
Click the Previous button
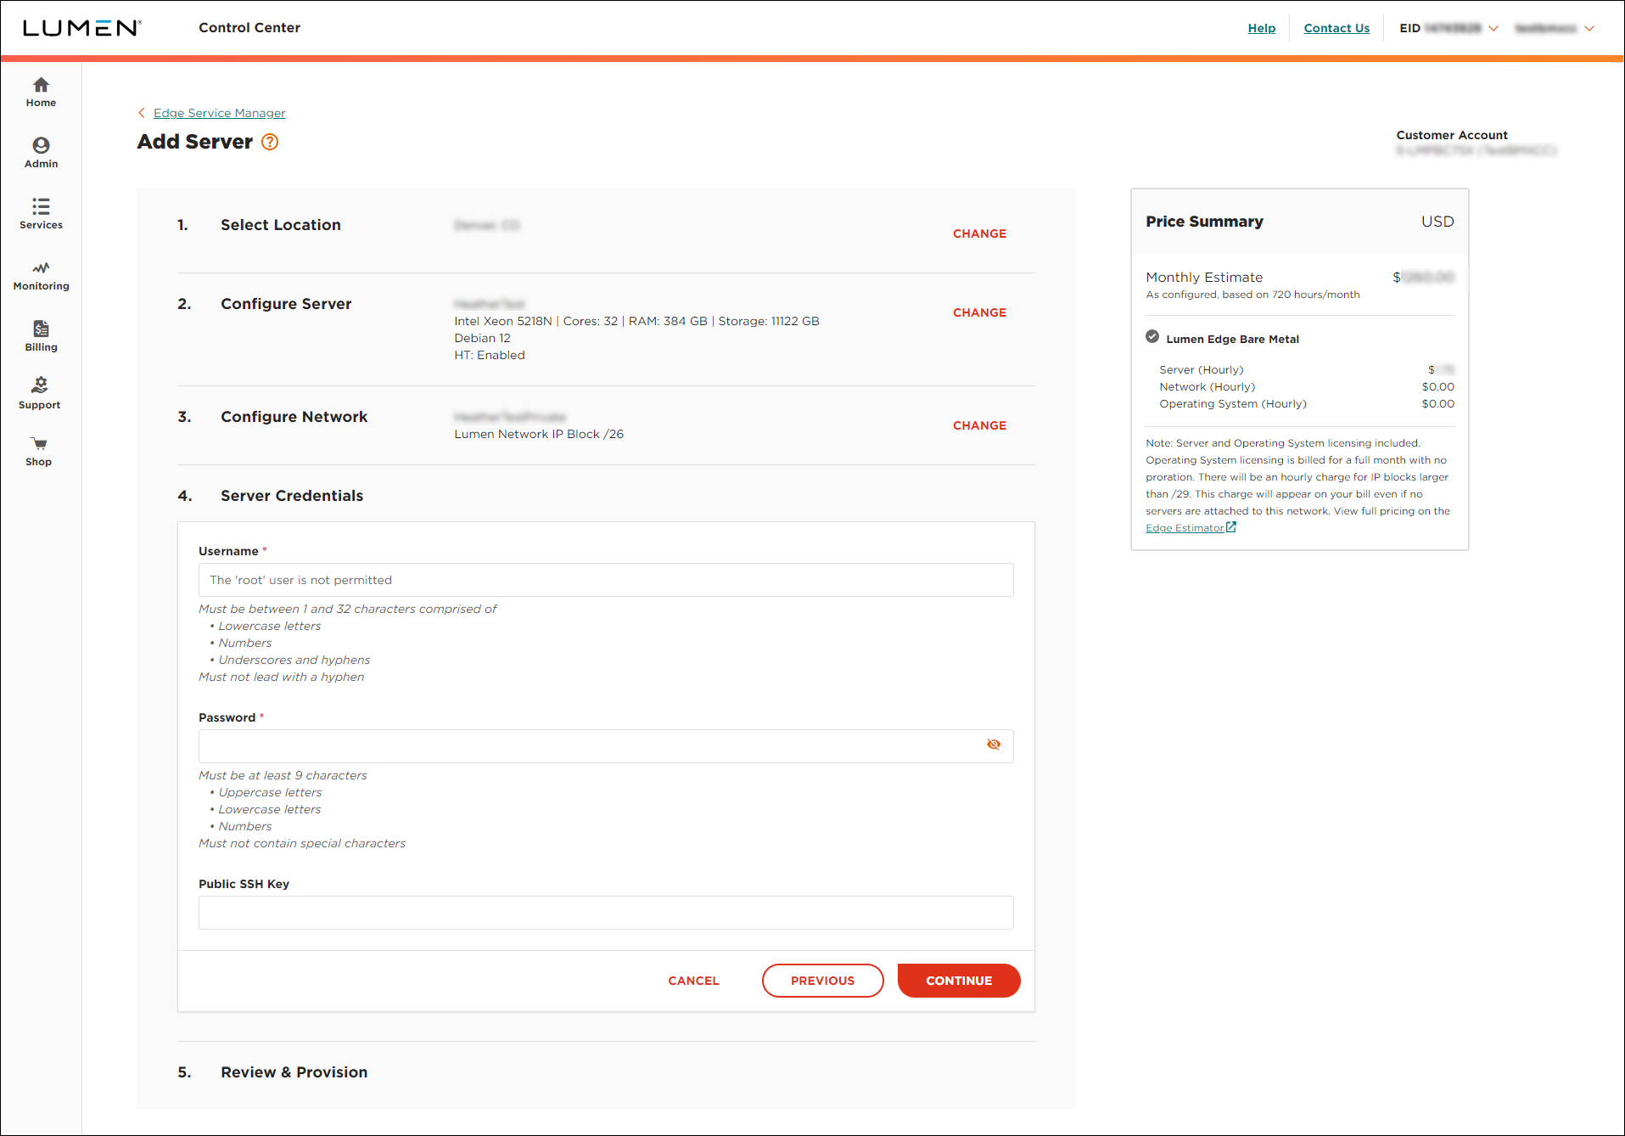pyautogui.click(x=822, y=981)
